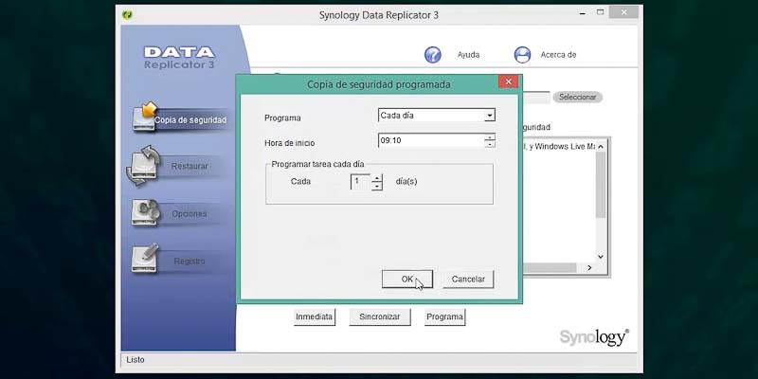
Task: Open the Programa dropdown showing Cada día
Action: pyautogui.click(x=490, y=116)
